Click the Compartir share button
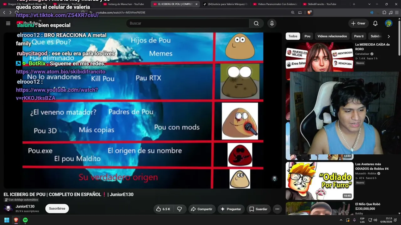Viewport: 401px width, 225px height. (x=202, y=209)
